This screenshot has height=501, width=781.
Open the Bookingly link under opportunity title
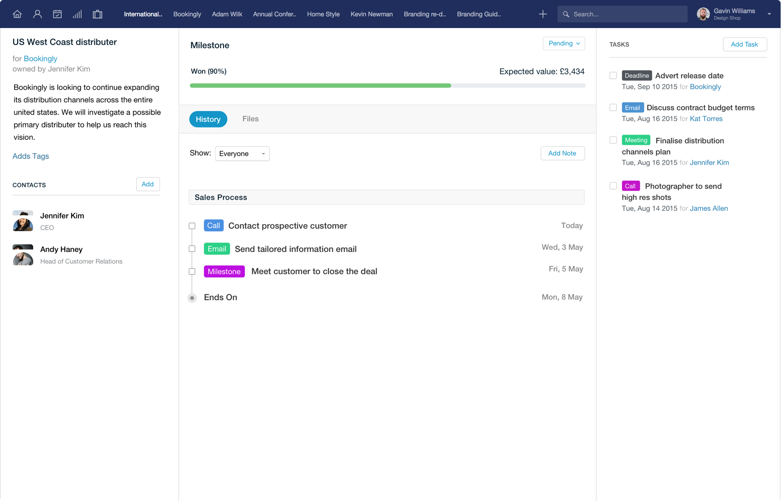point(40,59)
